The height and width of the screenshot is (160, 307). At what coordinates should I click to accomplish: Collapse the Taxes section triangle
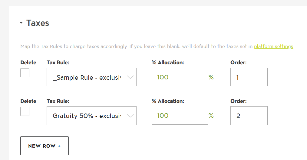21,23
